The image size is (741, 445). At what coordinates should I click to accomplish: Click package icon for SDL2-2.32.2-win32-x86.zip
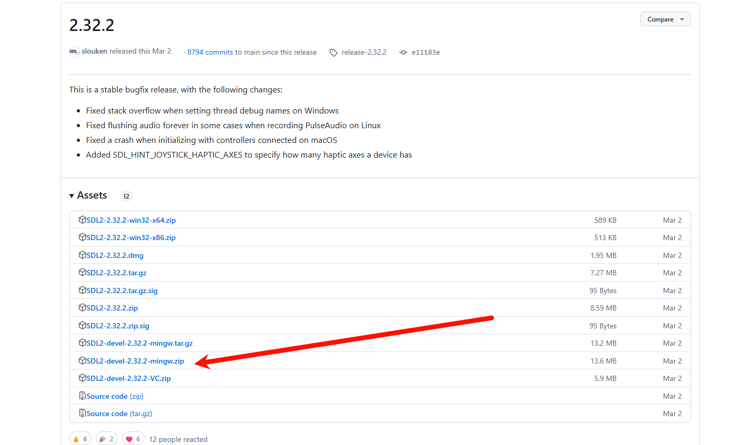(82, 237)
